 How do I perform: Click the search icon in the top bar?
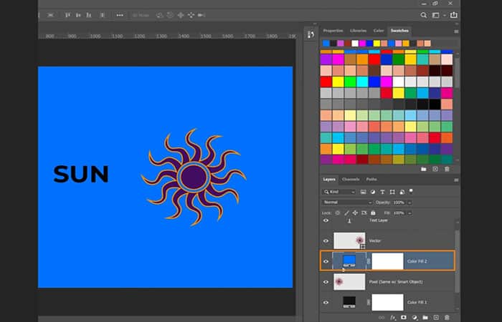424,14
